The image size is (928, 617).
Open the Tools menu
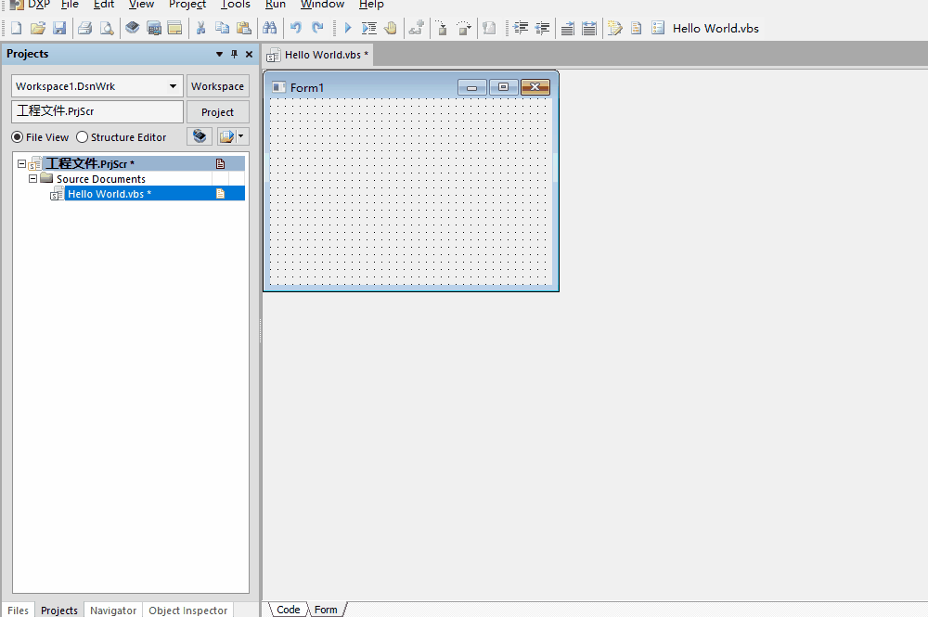pyautogui.click(x=236, y=5)
